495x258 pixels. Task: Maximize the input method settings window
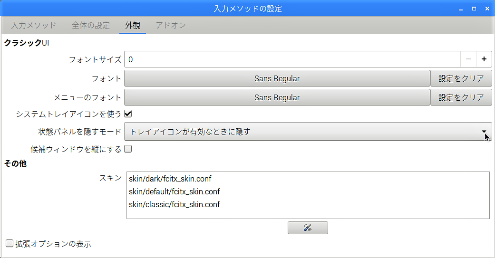coord(474,9)
